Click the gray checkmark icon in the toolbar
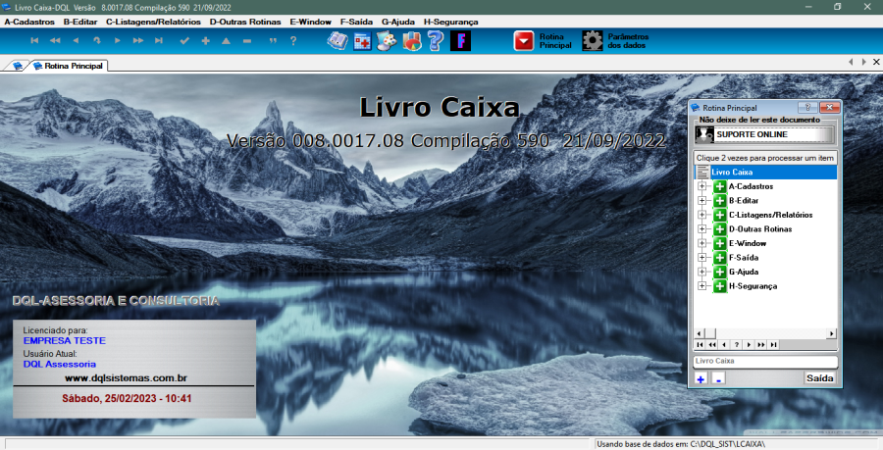This screenshot has width=883, height=450. point(184,41)
